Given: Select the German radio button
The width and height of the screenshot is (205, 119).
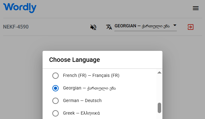Looking at the screenshot, I should [x=56, y=101].
